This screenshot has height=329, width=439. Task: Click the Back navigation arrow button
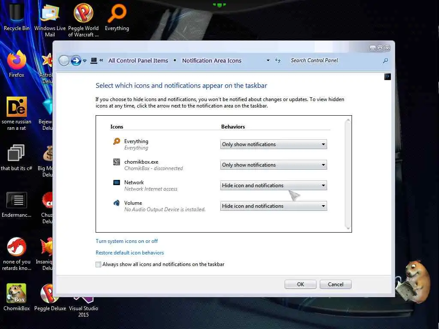[x=64, y=60]
